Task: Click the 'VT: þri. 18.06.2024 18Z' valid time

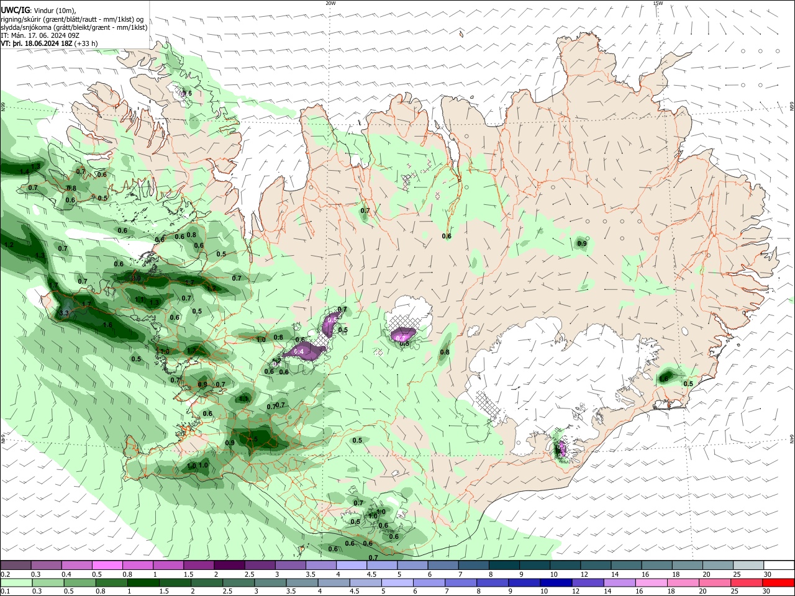Action: click(37, 43)
